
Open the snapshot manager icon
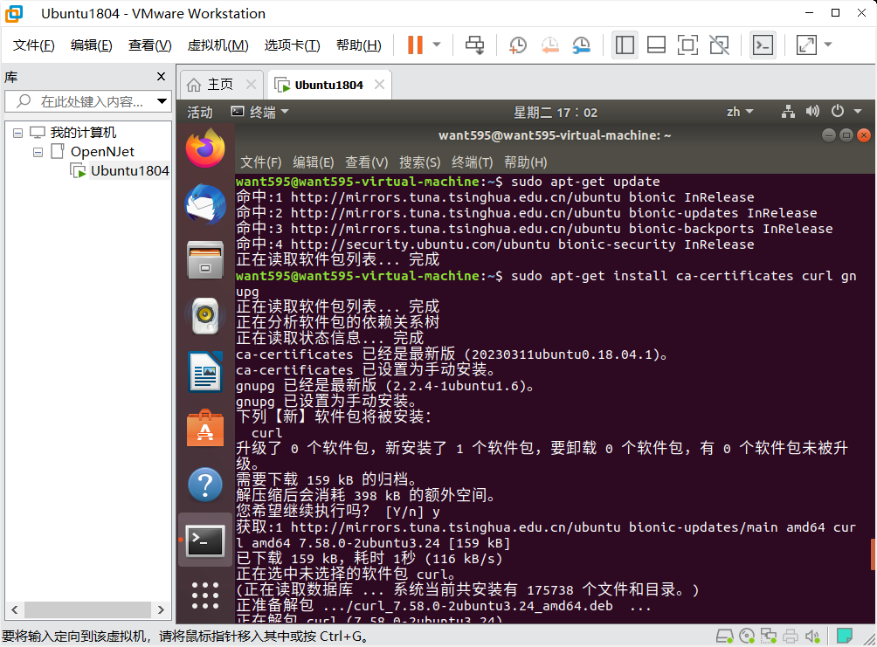(x=582, y=45)
